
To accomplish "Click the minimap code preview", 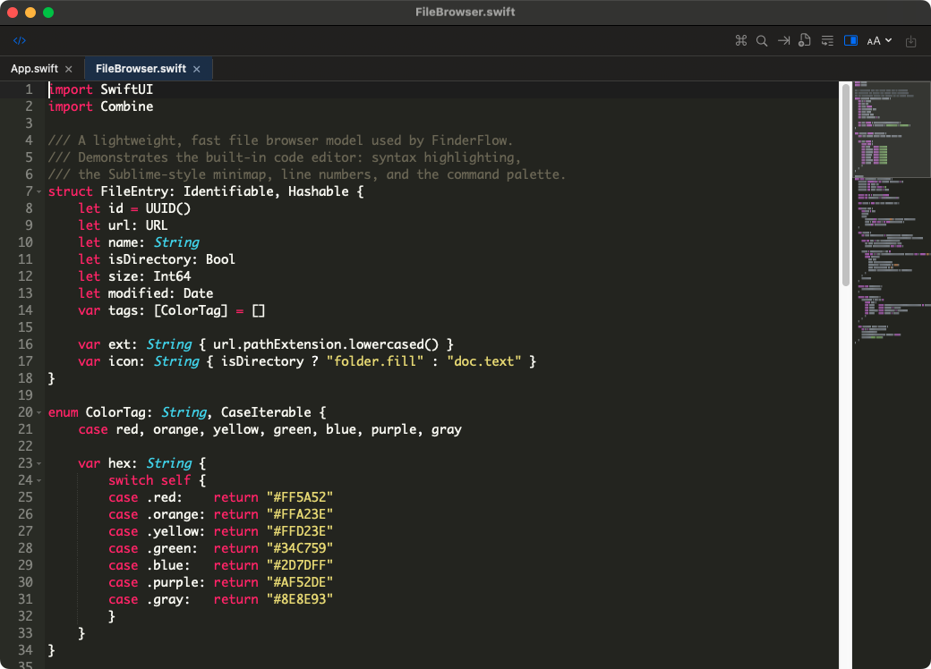I will [x=892, y=214].
